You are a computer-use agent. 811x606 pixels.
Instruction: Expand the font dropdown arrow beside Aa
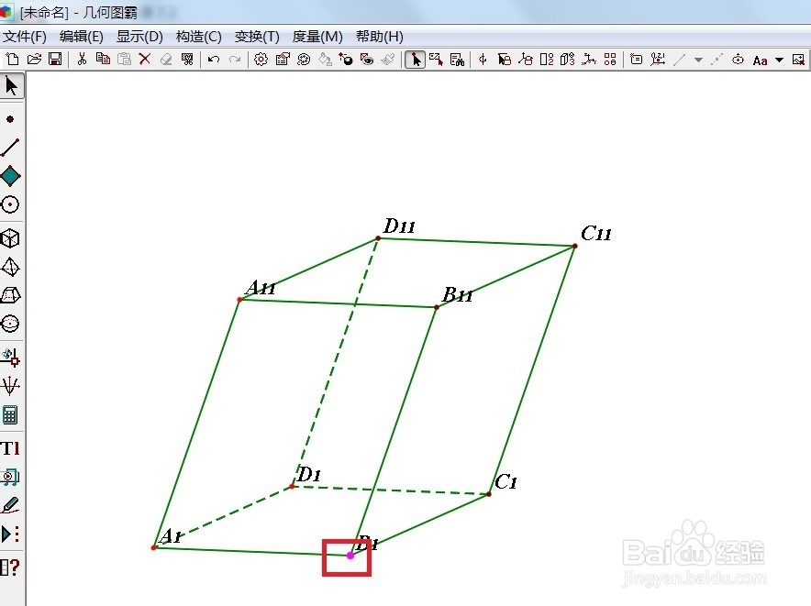(780, 60)
